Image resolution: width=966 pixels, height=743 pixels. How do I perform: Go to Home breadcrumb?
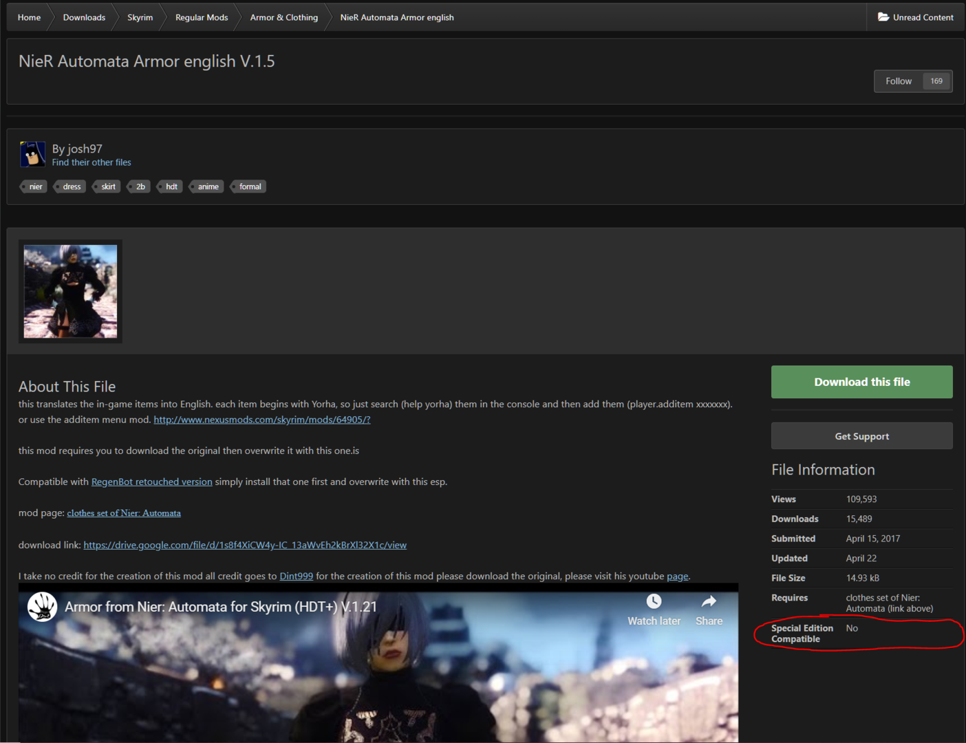(x=29, y=17)
